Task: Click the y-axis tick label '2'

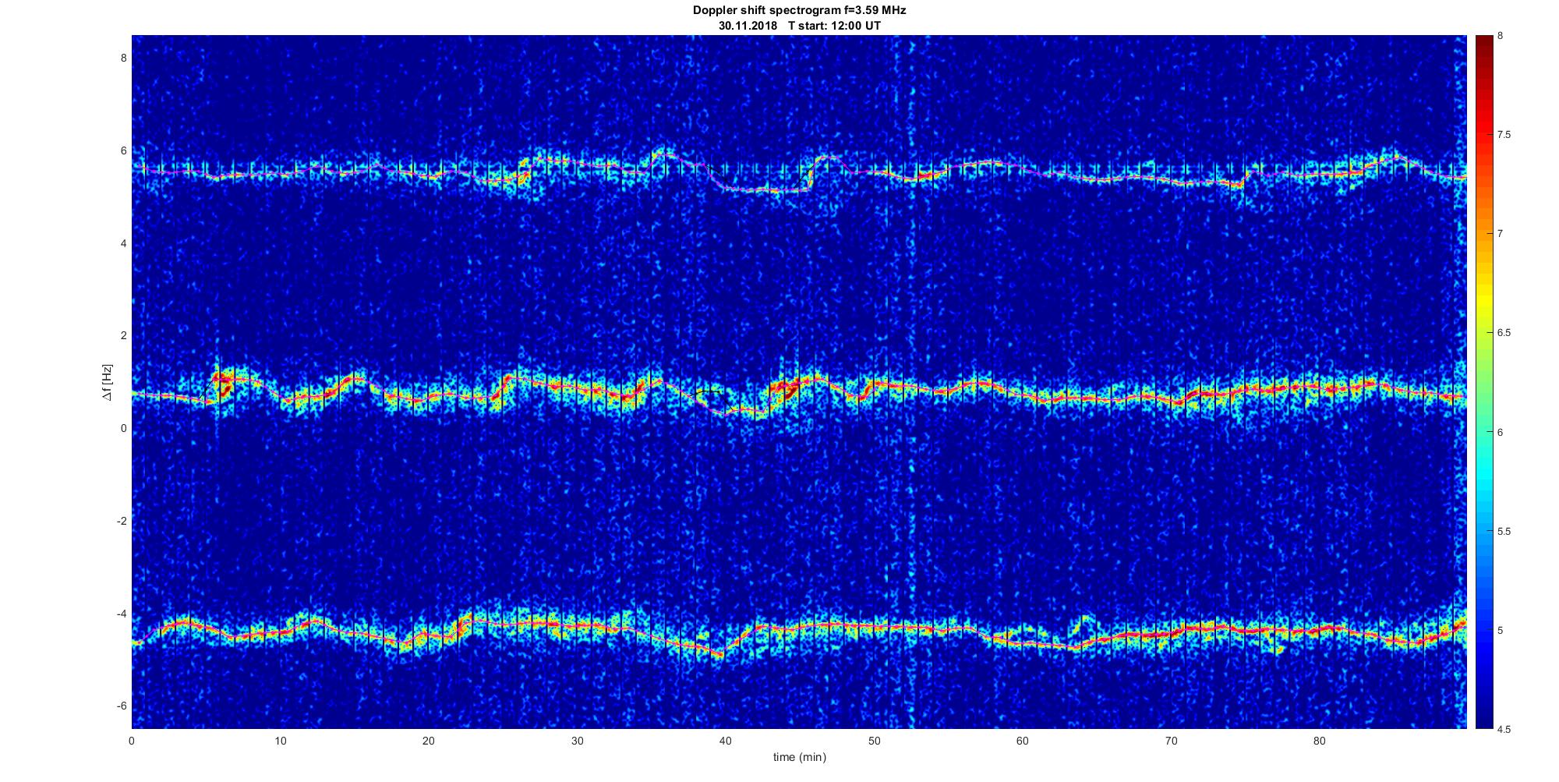Action: [x=123, y=335]
